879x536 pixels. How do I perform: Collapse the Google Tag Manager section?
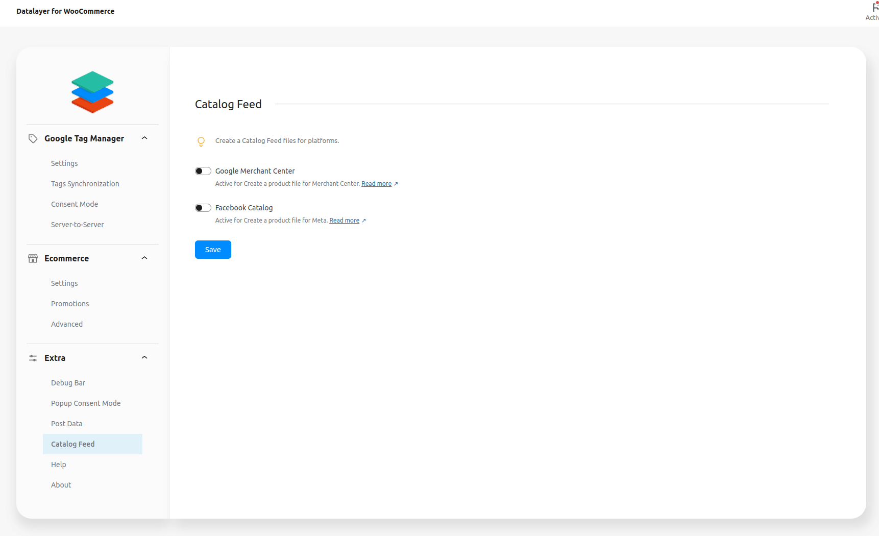coord(144,138)
